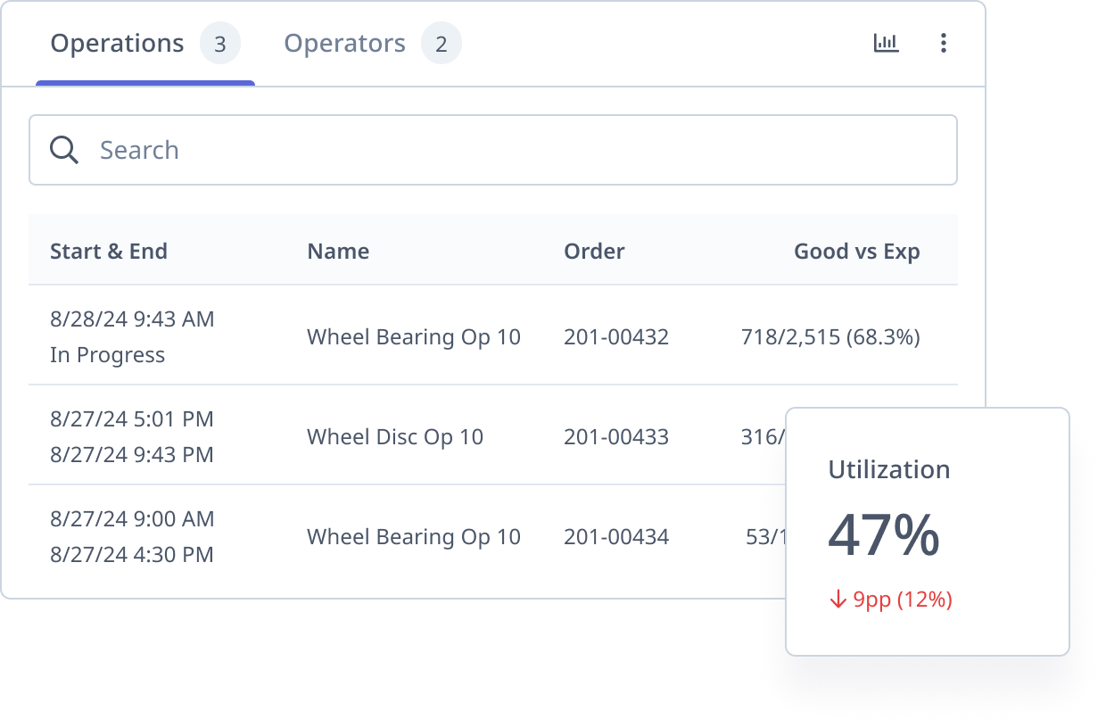Sort by the Good vs Exp column

(857, 251)
